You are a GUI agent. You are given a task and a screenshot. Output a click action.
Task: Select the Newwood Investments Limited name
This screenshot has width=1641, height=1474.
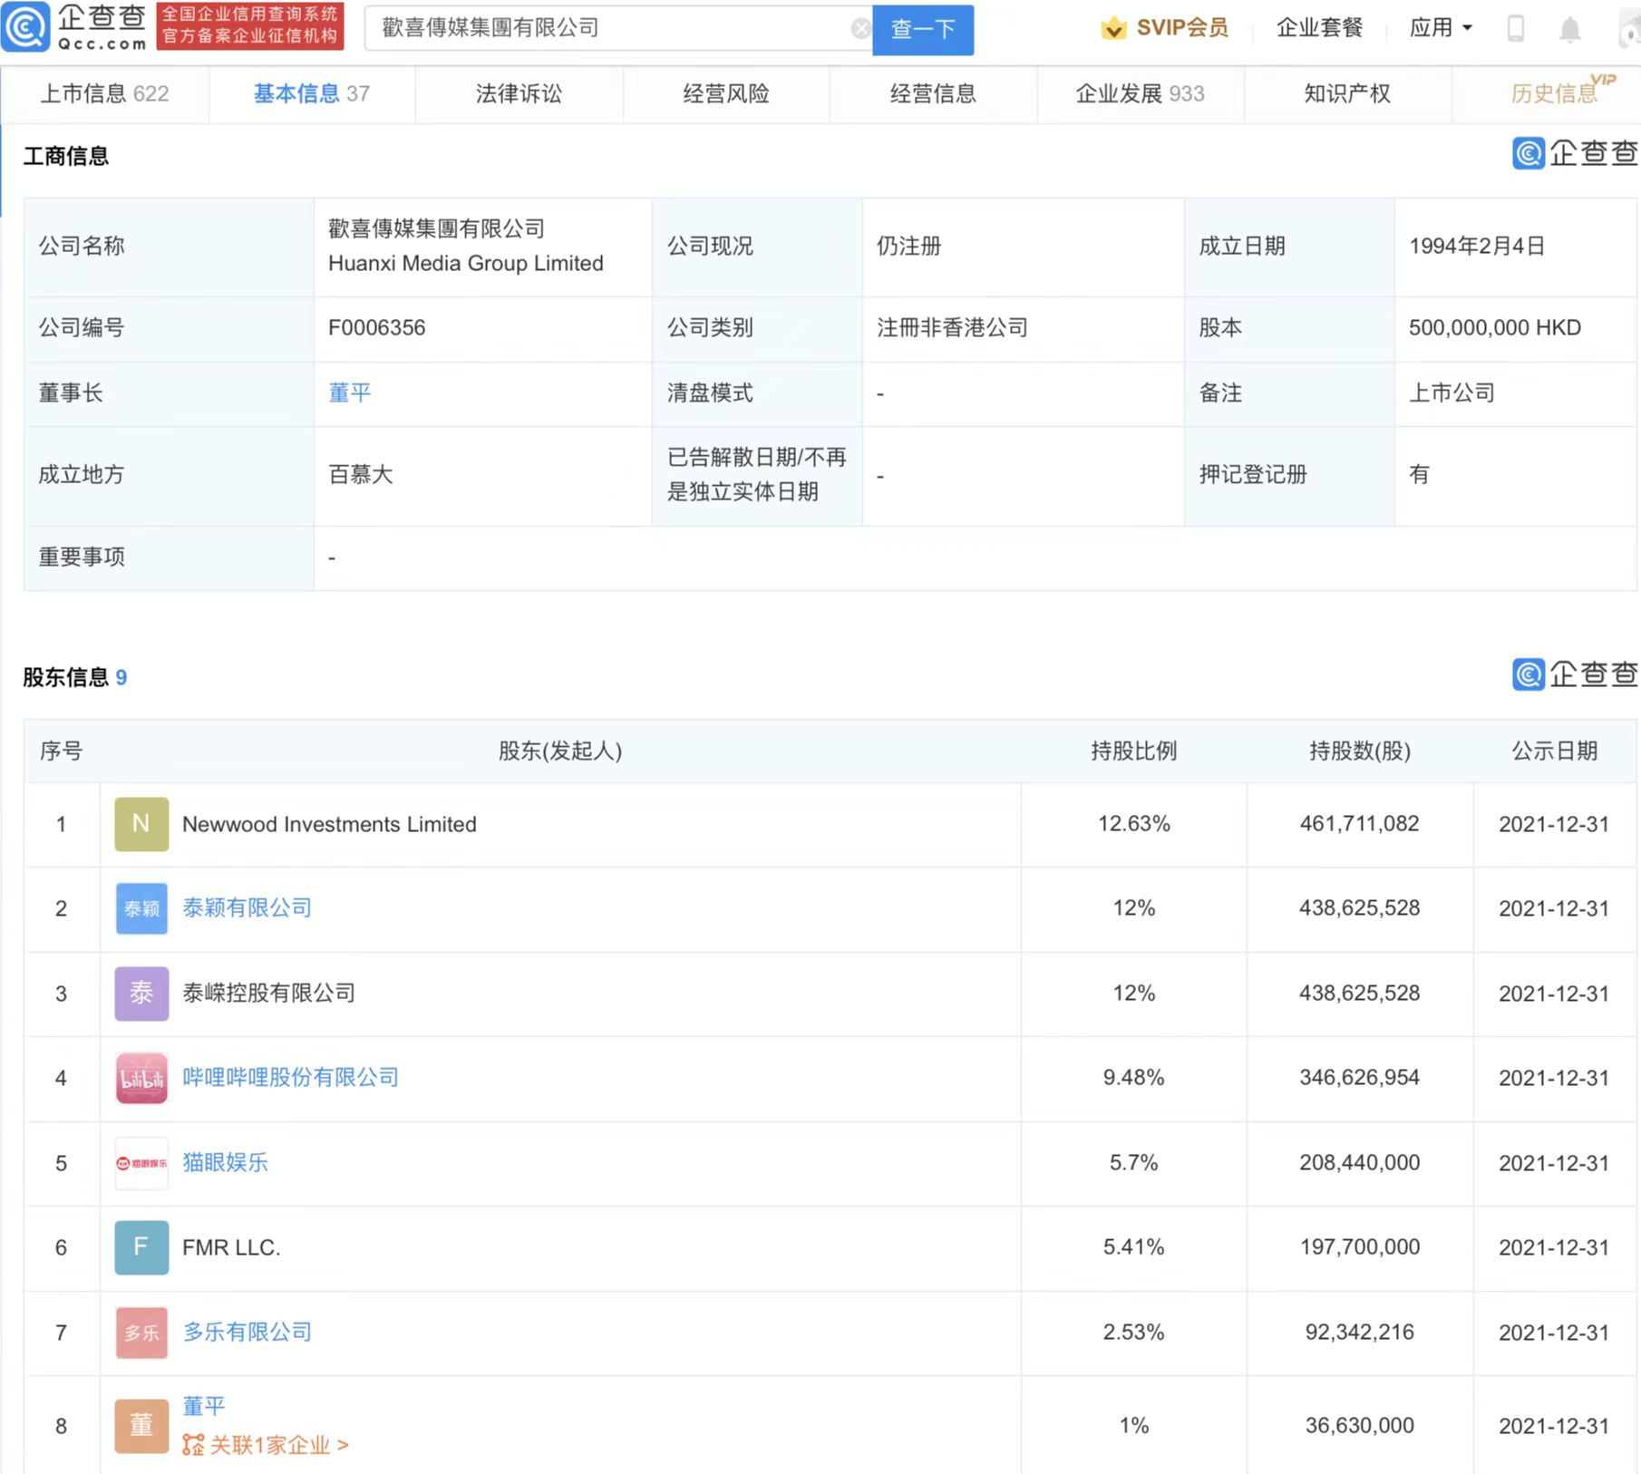tap(329, 824)
